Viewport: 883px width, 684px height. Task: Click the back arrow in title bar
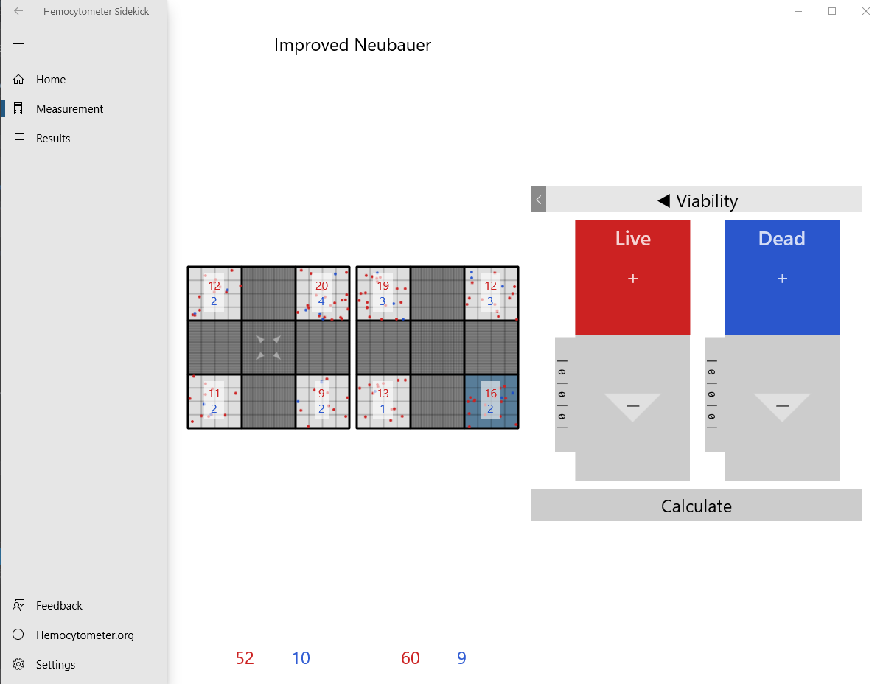coord(18,11)
